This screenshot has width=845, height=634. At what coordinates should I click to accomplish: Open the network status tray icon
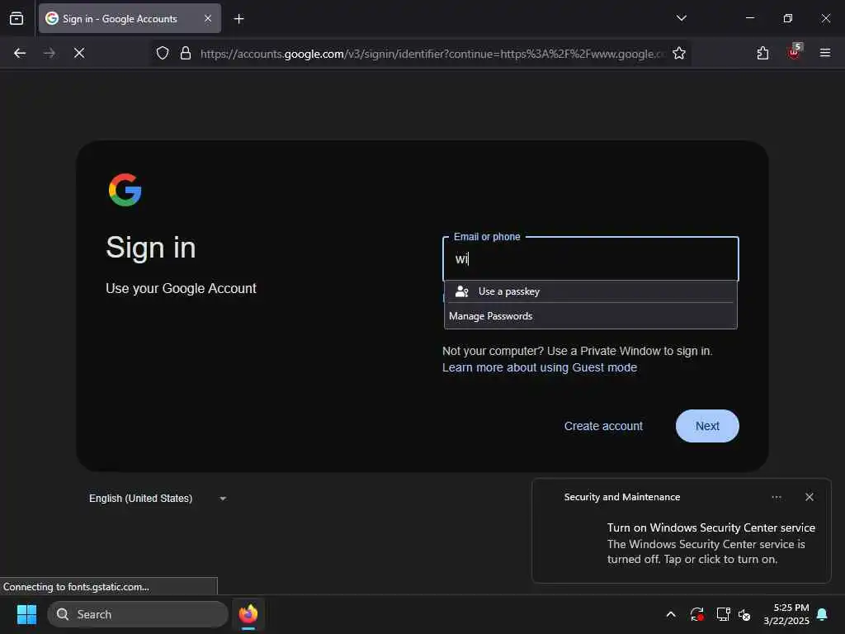(723, 614)
